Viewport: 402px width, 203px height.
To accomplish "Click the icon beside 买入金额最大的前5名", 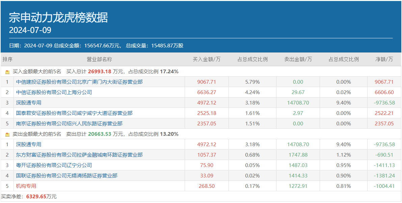I will 7,72.
